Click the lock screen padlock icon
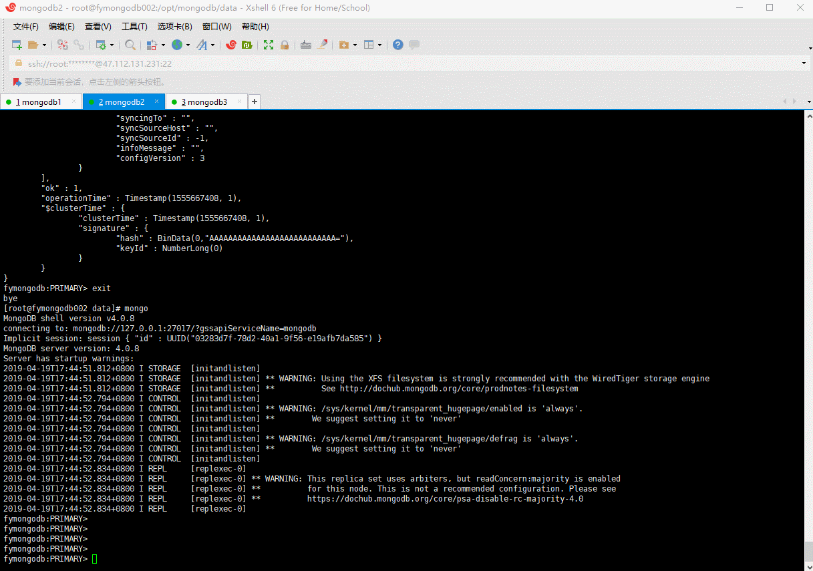The width and height of the screenshot is (813, 571). click(285, 45)
